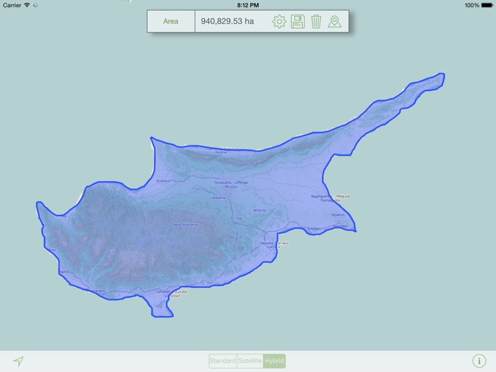Image resolution: width=496 pixels, height=372 pixels.
Task: Tap the battery indicator in status bar
Action: 487,5
